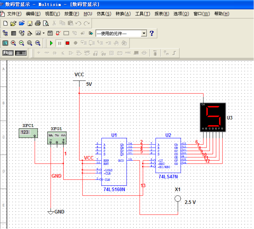The height and width of the screenshot is (229, 254).
Task: Open the spreadsheet view grid icon
Action: (x=13, y=33)
